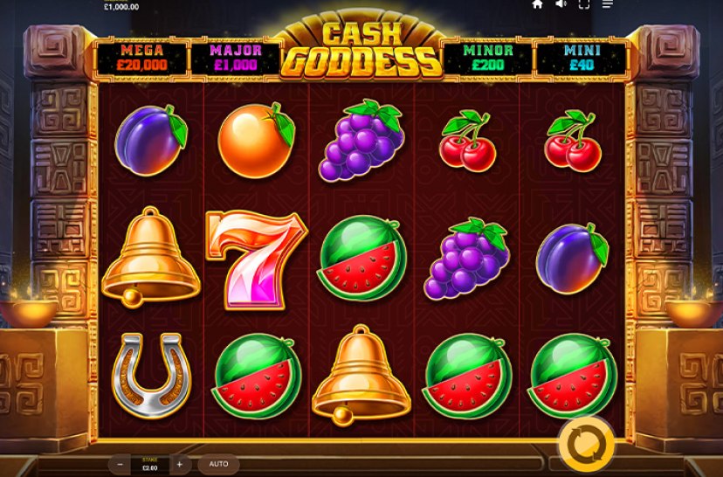Image resolution: width=723 pixels, height=477 pixels.
Task: Mute the game sound
Action: point(561,4)
